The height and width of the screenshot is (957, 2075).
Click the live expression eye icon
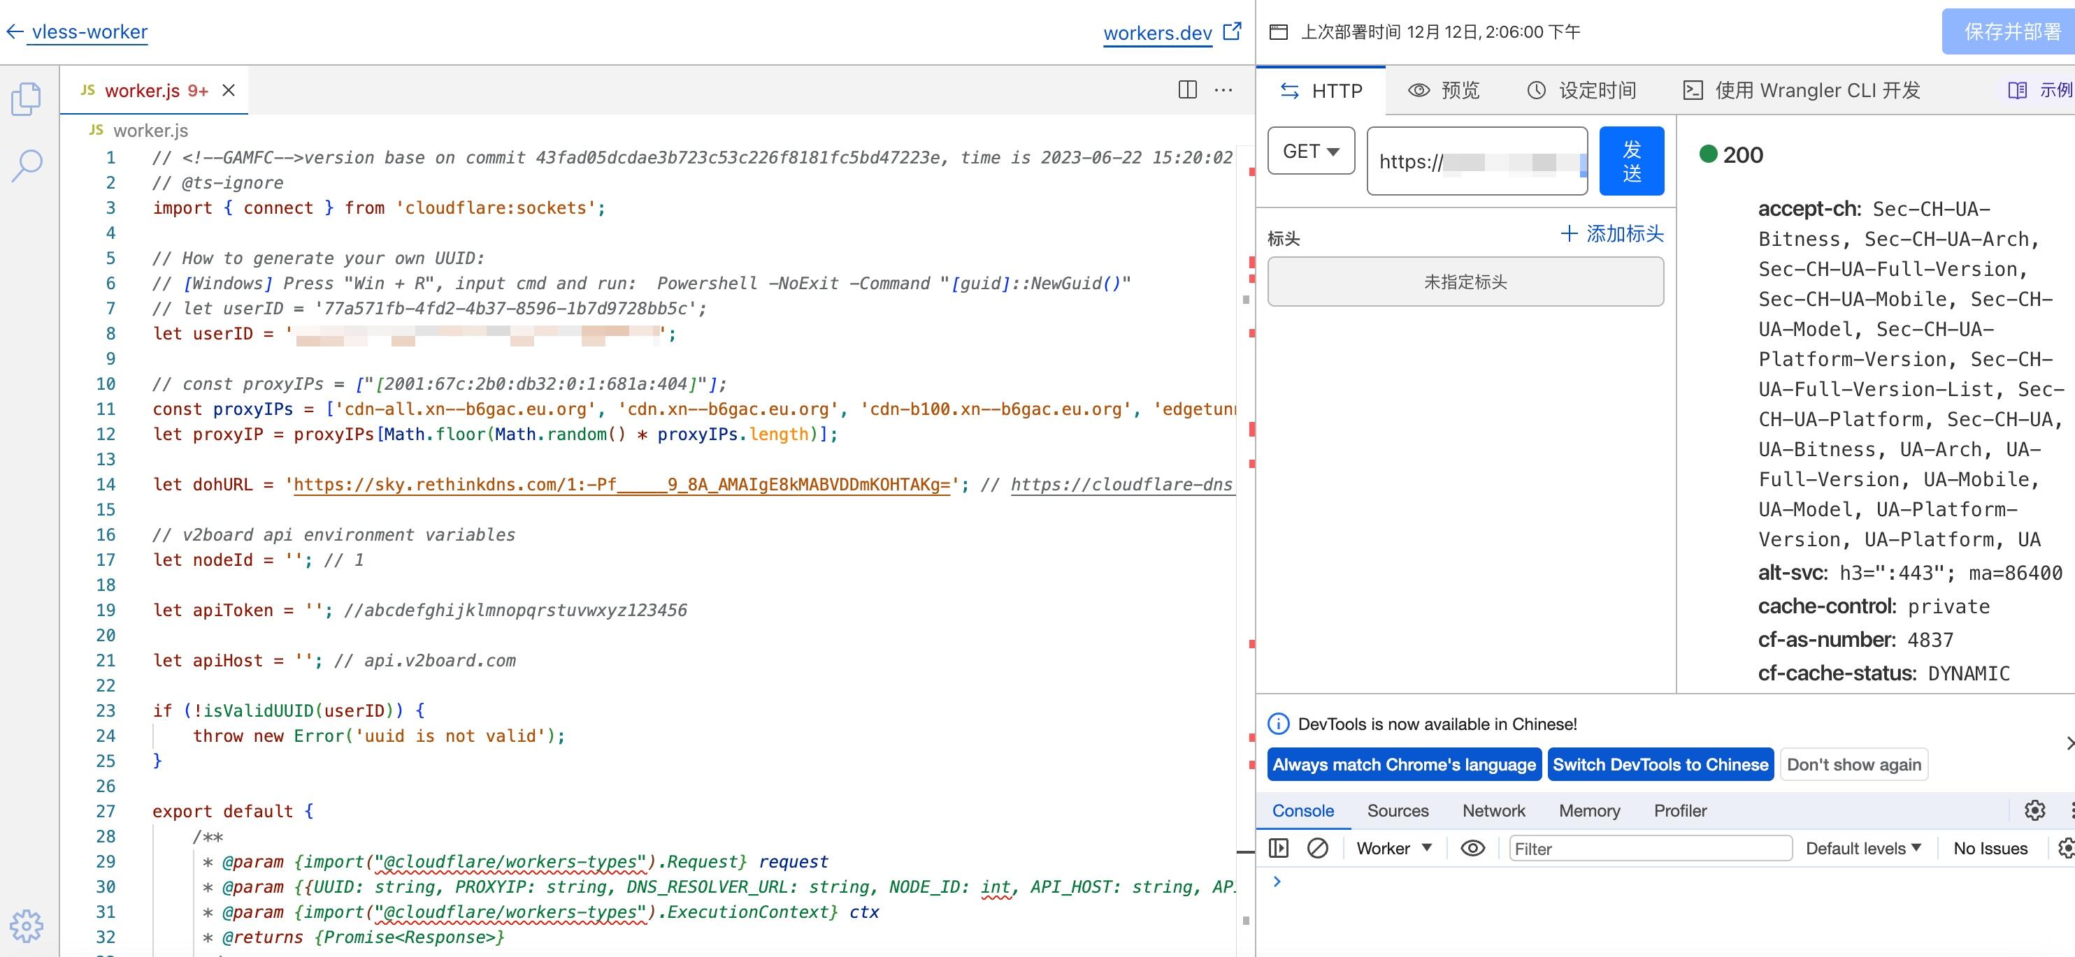coord(1472,848)
